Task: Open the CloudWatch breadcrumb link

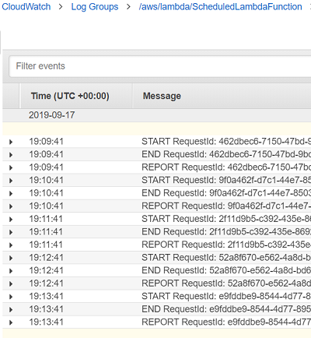Action: [x=26, y=7]
